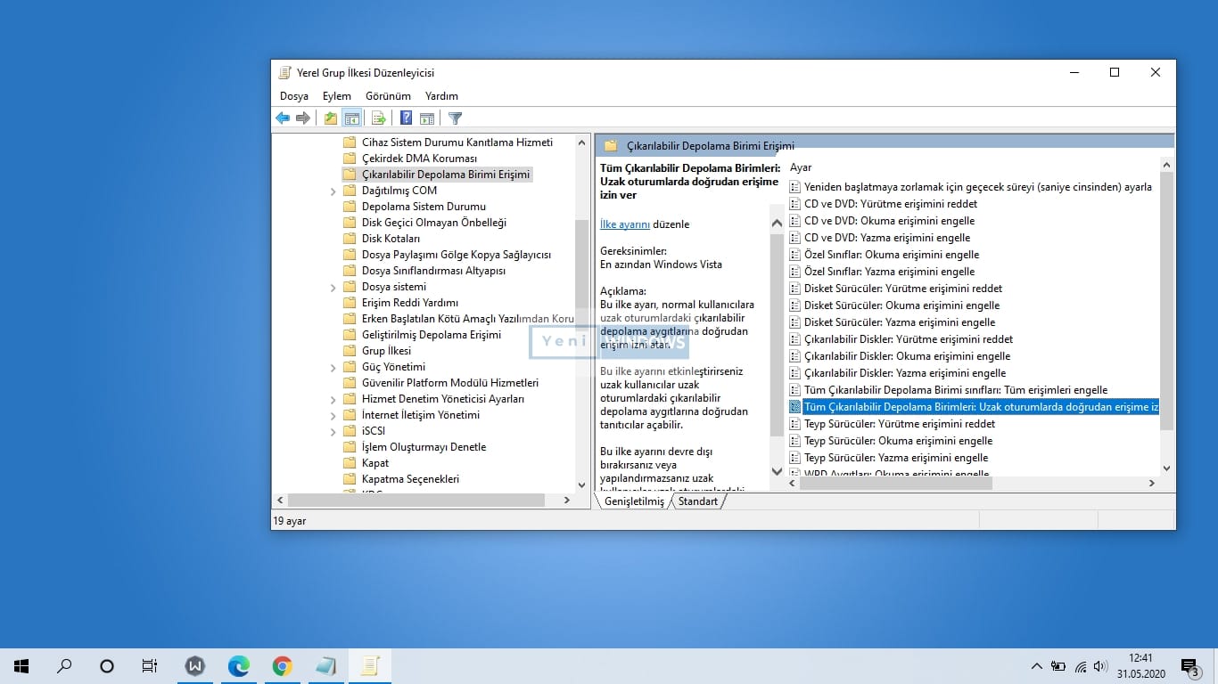Toggle the console tree pane icon
Image resolution: width=1218 pixels, height=684 pixels.
(352, 118)
